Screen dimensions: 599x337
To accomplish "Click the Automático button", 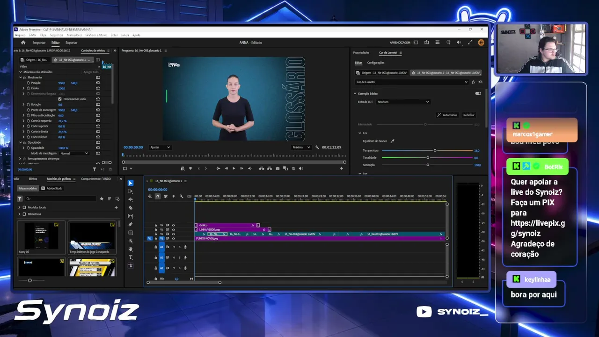I will point(447,115).
